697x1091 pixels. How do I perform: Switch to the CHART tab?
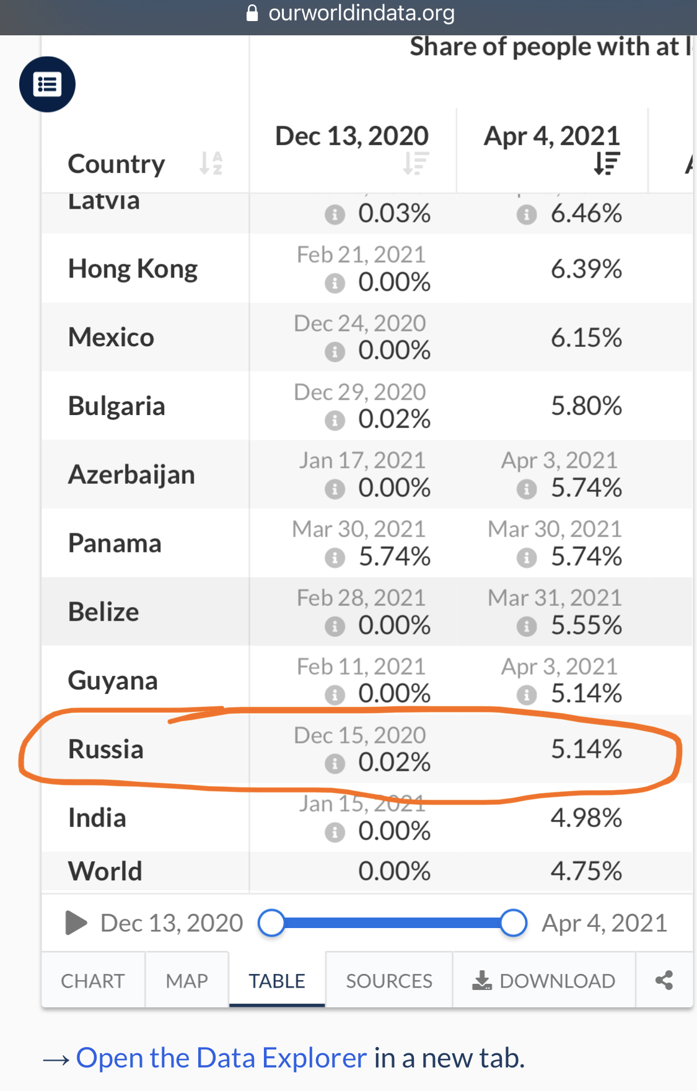pos(93,981)
